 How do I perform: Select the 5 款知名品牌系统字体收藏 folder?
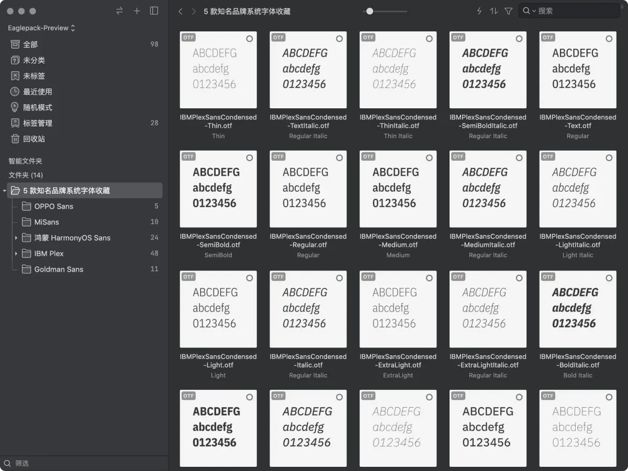pyautogui.click(x=85, y=190)
